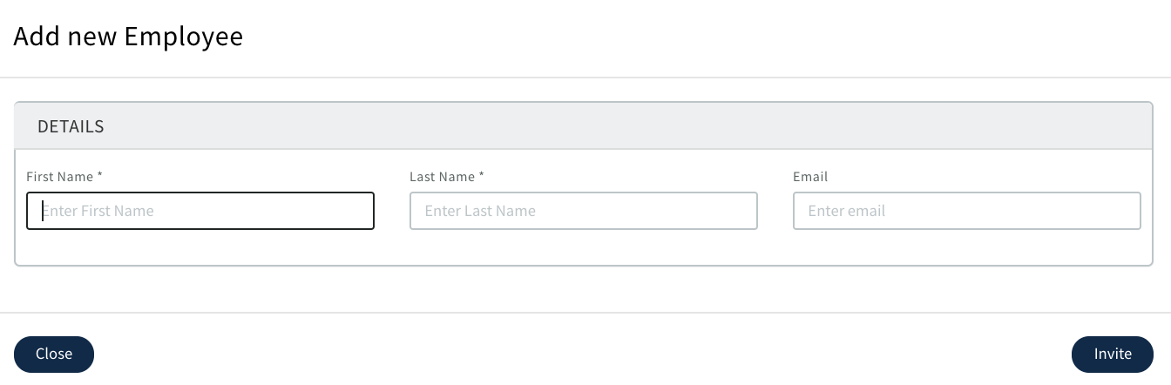Click the blinking text cursor in First Name
Screen dimensions: 1171x385
tap(43, 211)
